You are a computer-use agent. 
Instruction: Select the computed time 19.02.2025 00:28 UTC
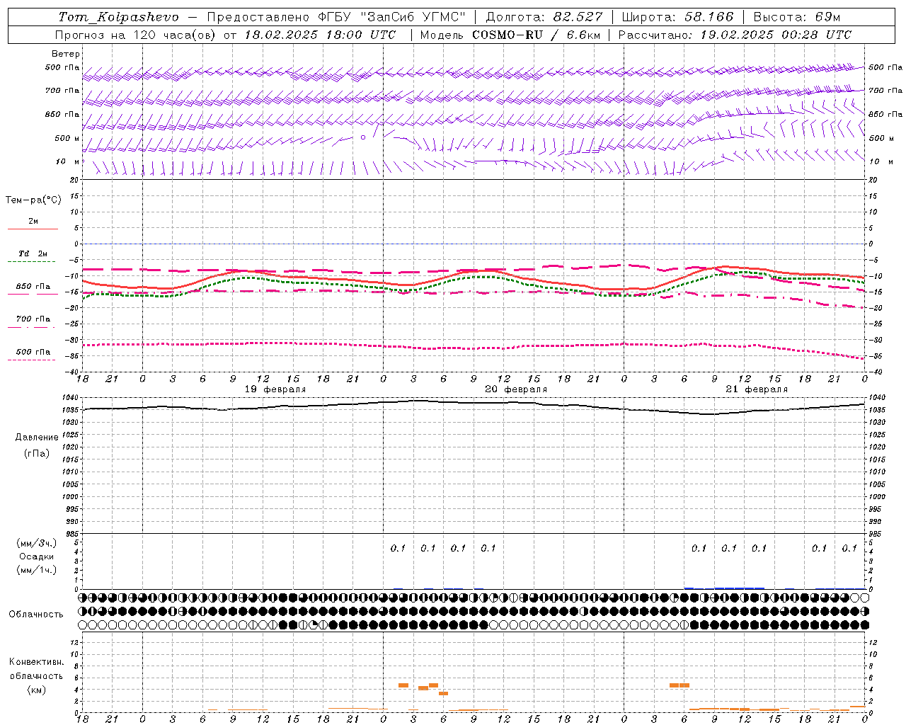tap(776, 35)
